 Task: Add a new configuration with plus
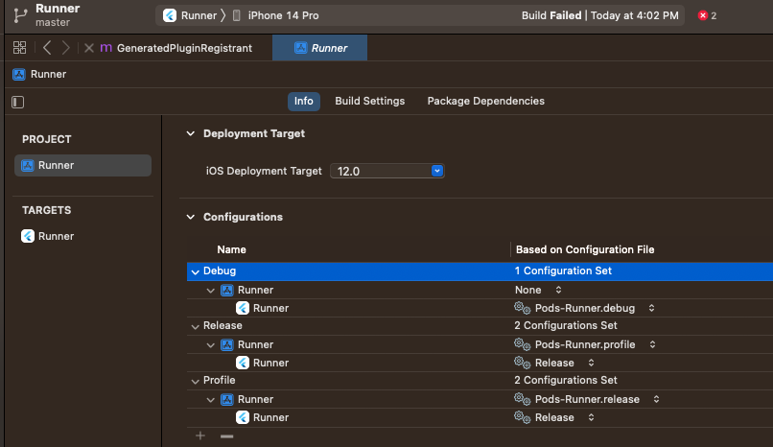point(200,435)
